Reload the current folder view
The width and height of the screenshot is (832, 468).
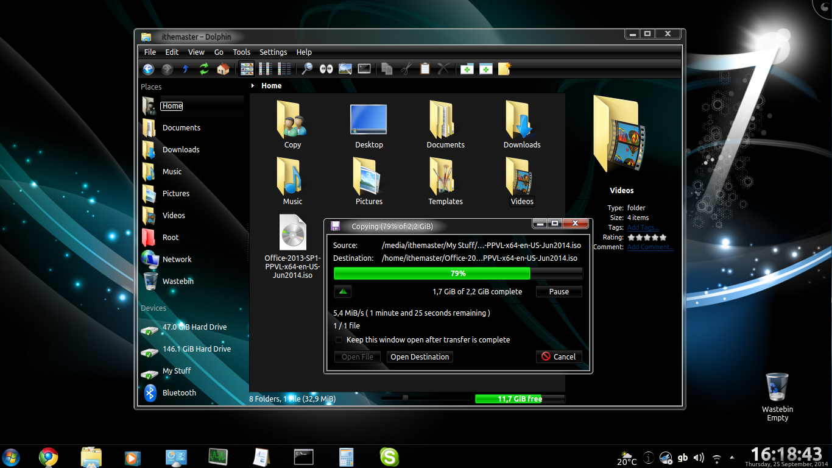pos(204,69)
